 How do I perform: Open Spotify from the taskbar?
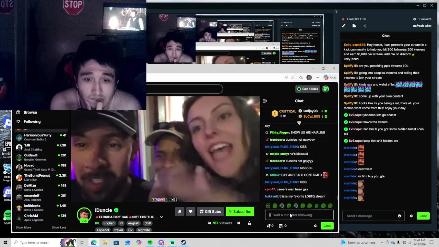point(150,243)
